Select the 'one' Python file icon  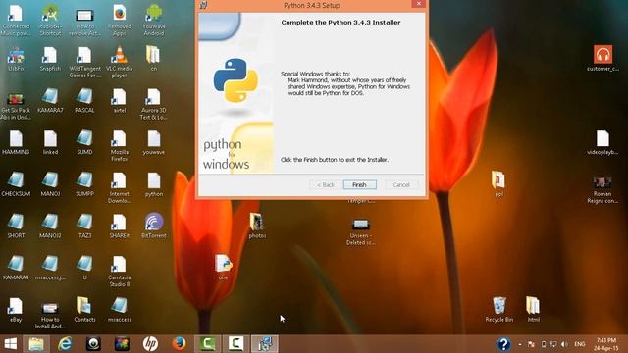pyautogui.click(x=224, y=268)
